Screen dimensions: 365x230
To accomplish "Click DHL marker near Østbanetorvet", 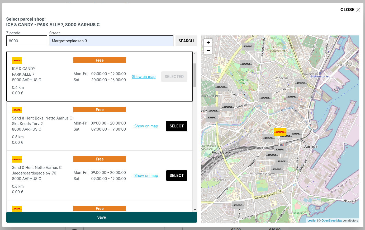I will tap(301, 83).
